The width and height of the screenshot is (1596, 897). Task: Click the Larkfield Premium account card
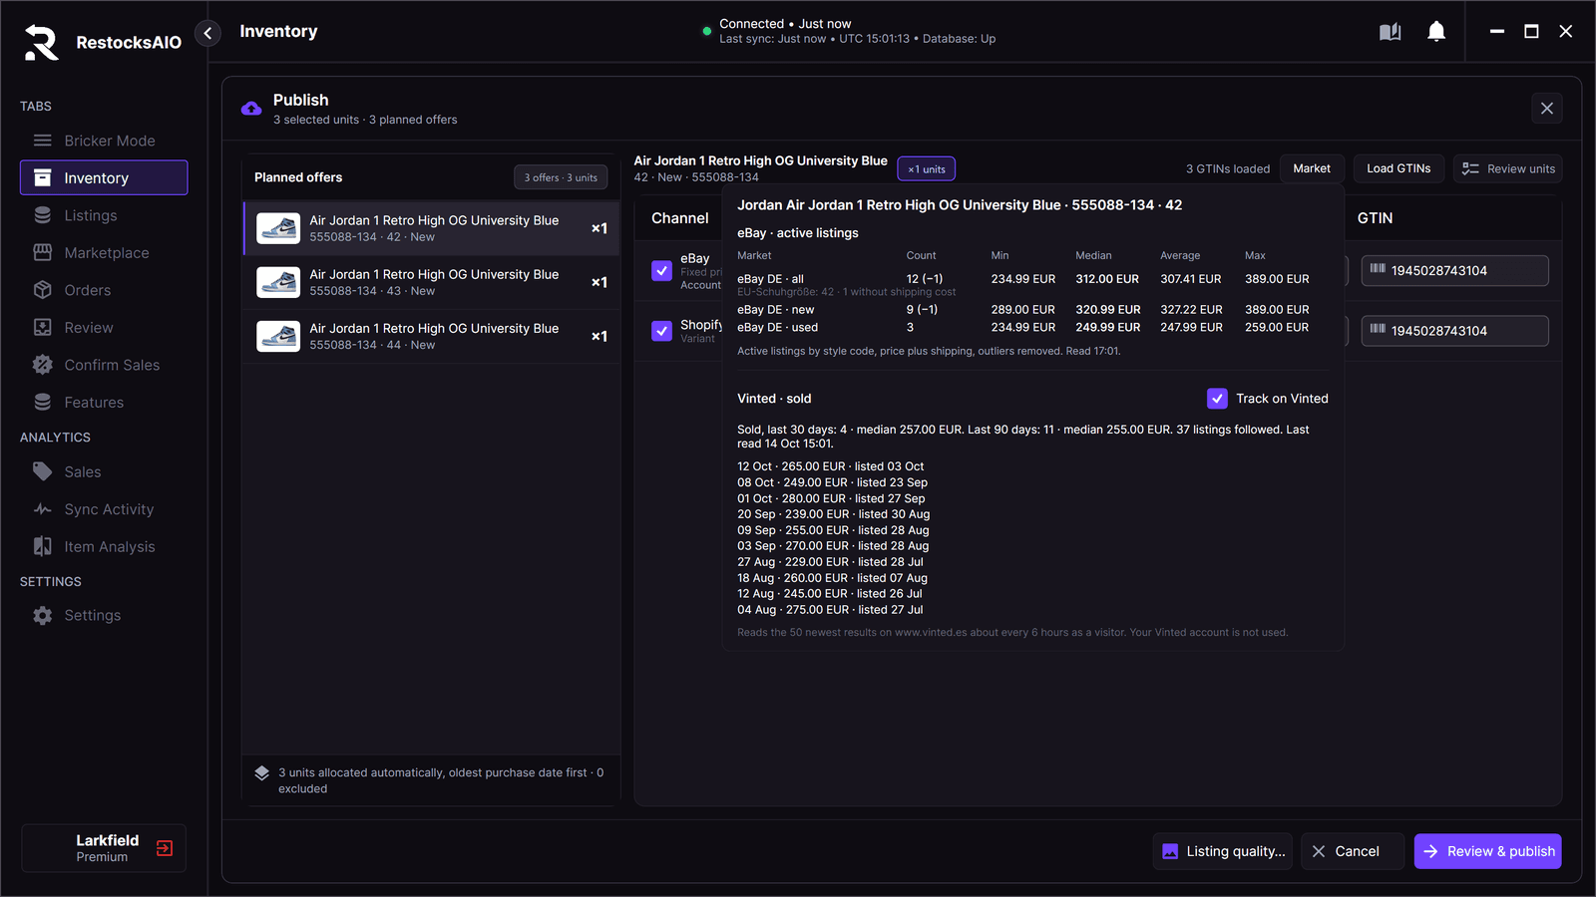[104, 848]
